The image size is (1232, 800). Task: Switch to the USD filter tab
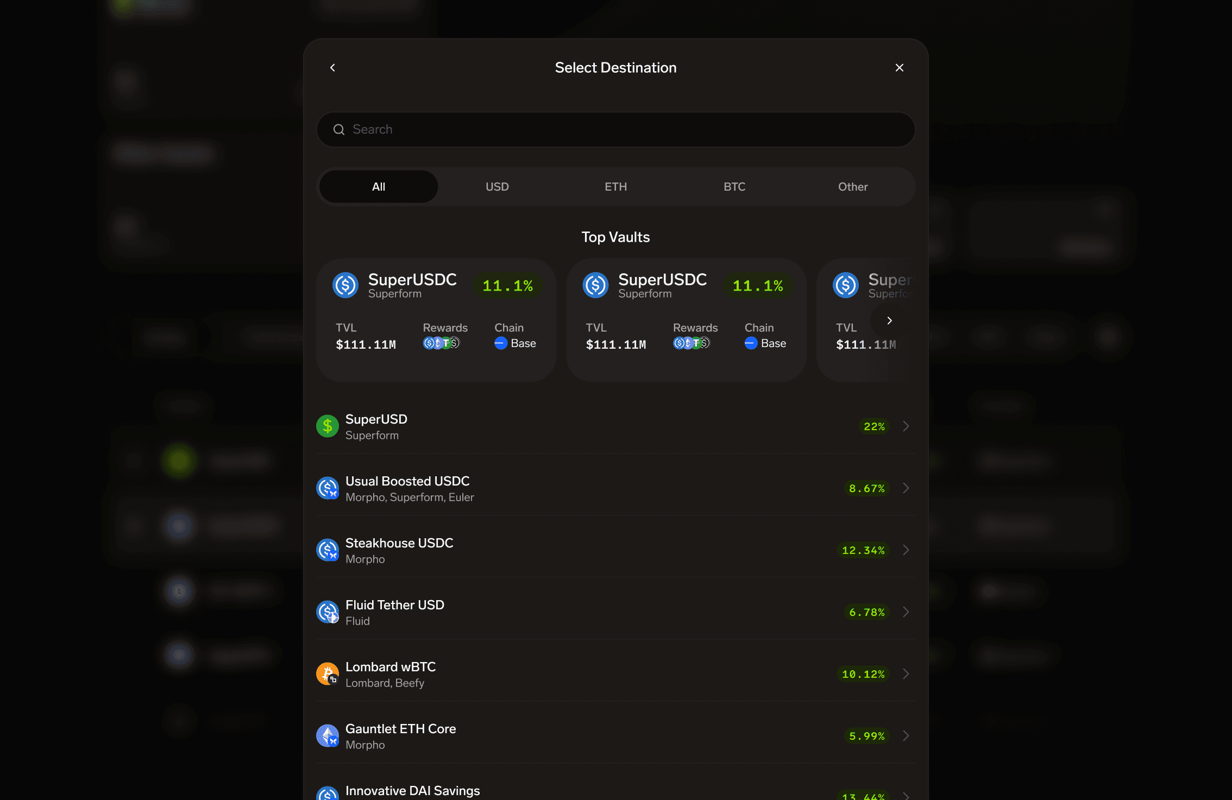(497, 187)
